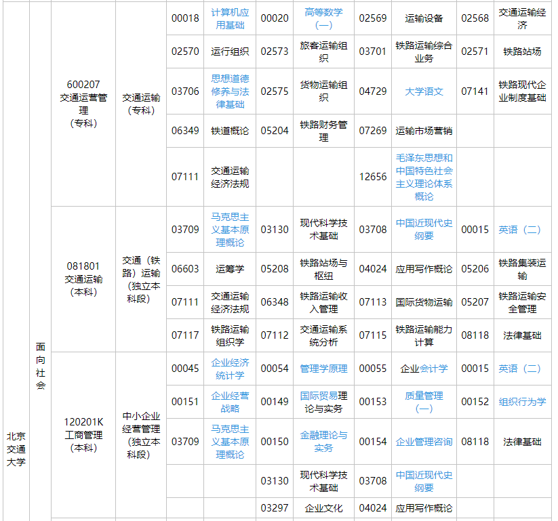
Task: Open the 企业管理咨询 course link
Action: [x=424, y=442]
